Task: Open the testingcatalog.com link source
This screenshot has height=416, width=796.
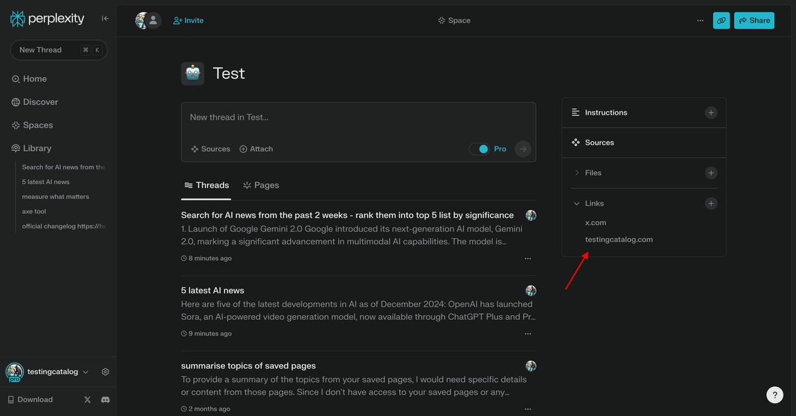Action: click(619, 239)
